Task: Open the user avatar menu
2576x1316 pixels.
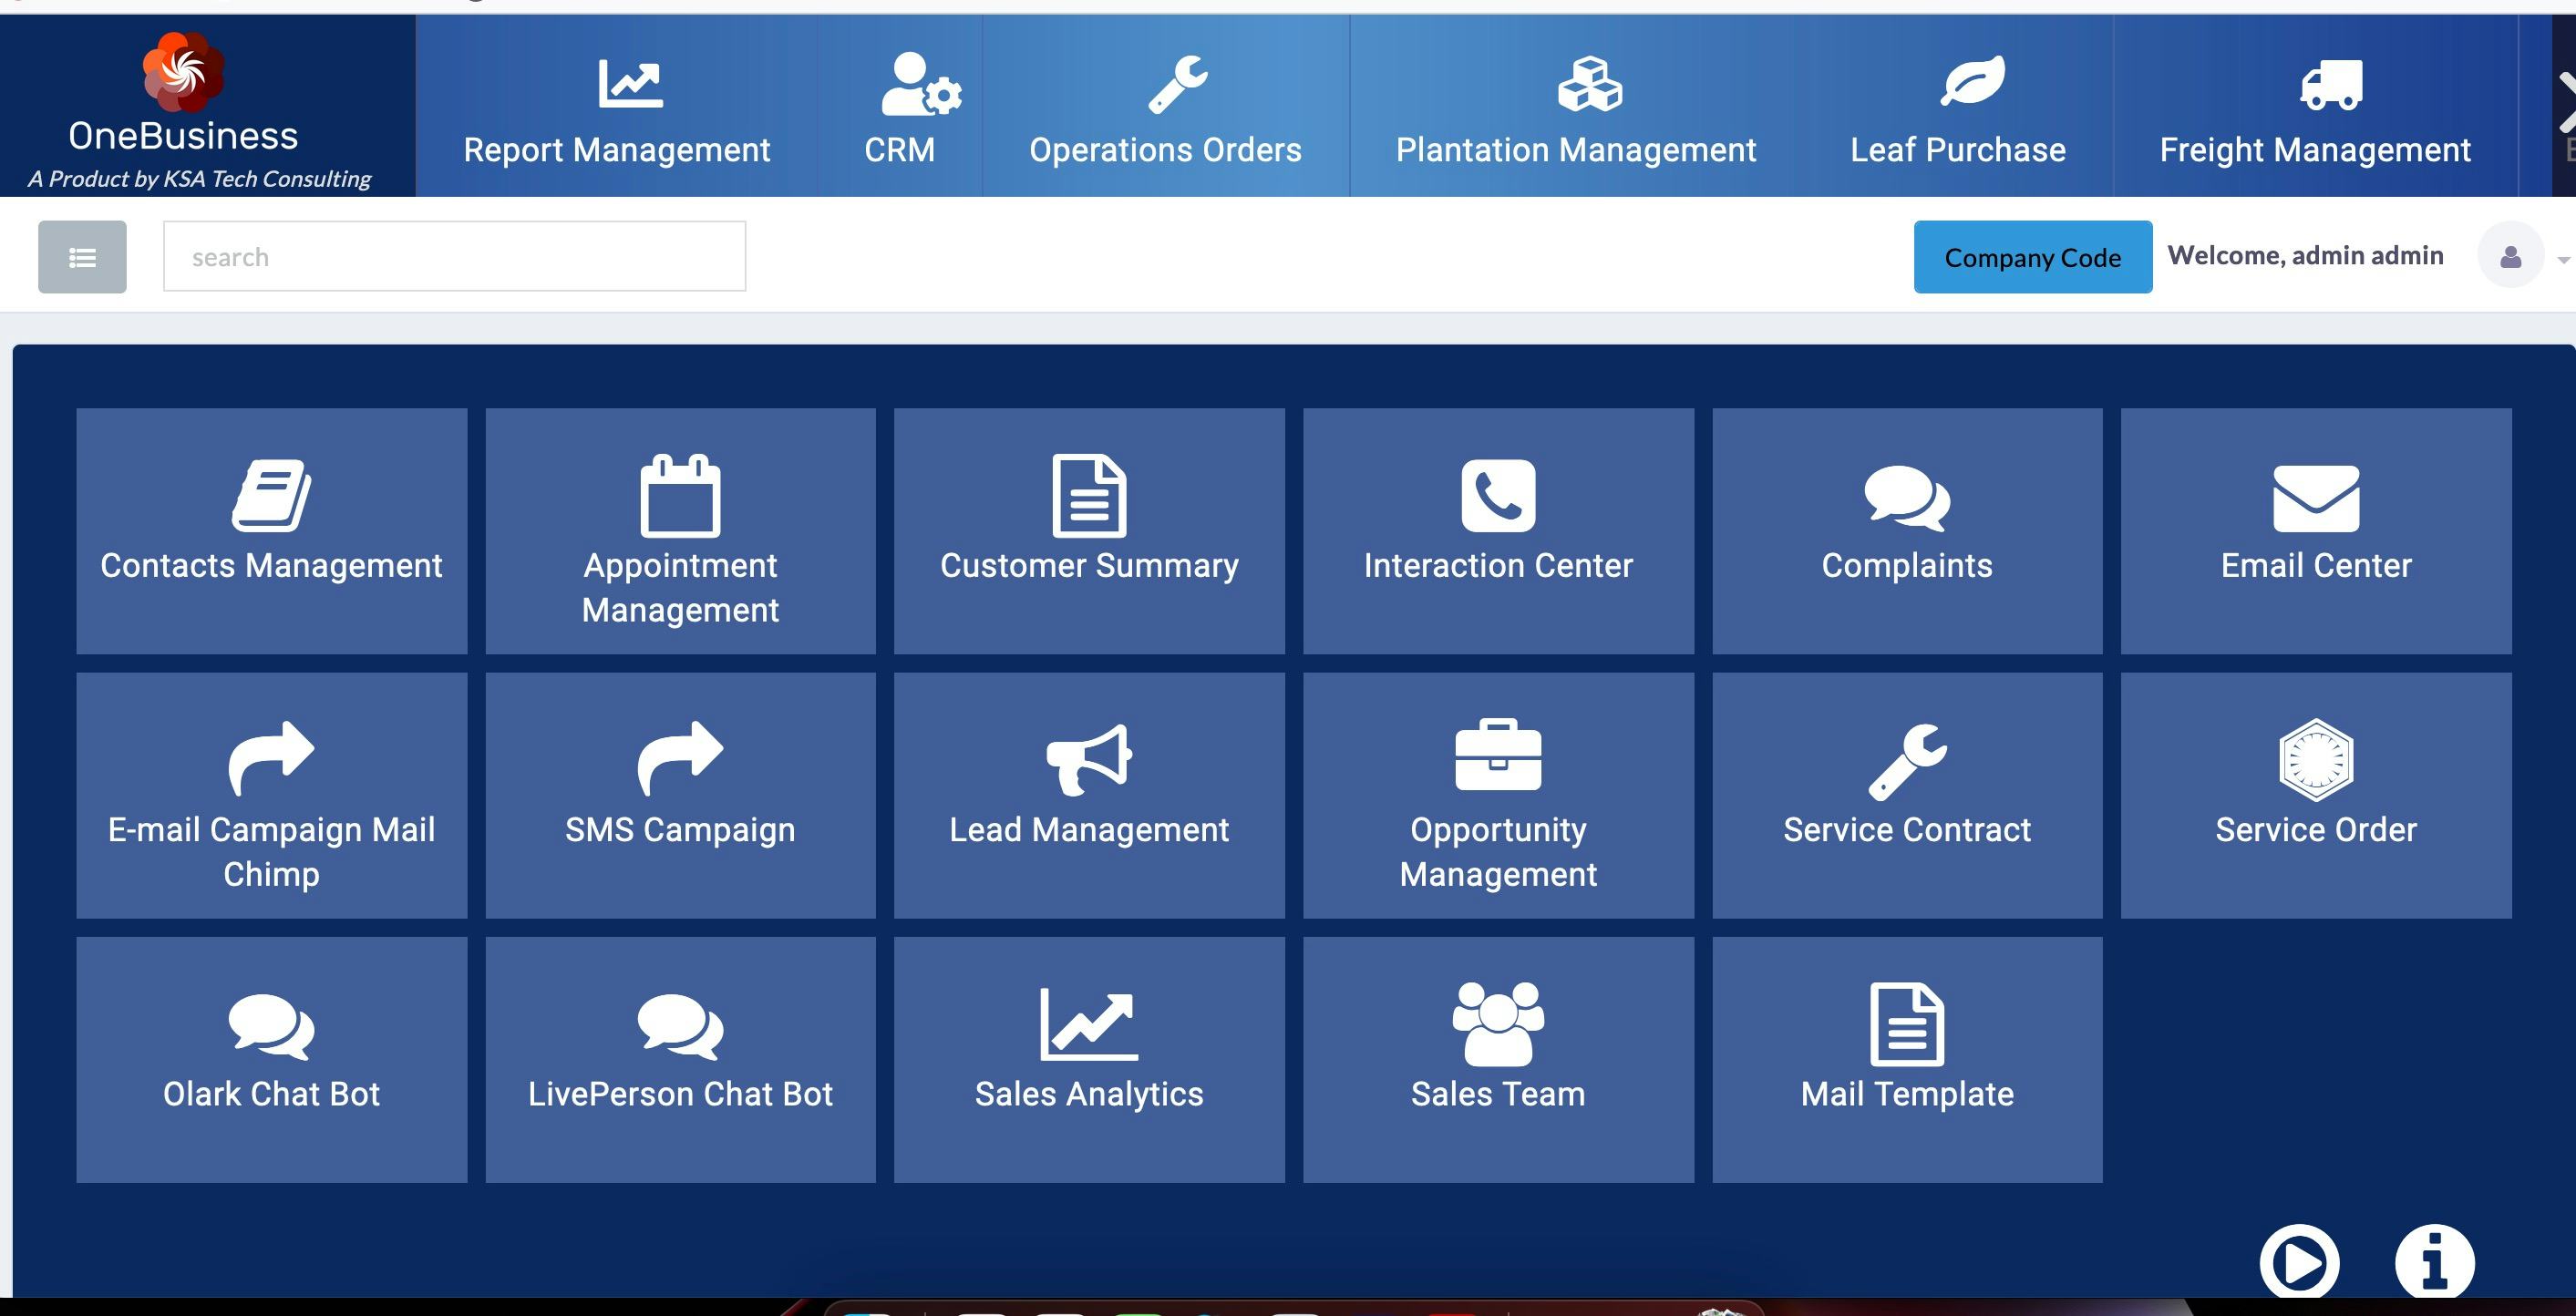Action: point(2510,256)
